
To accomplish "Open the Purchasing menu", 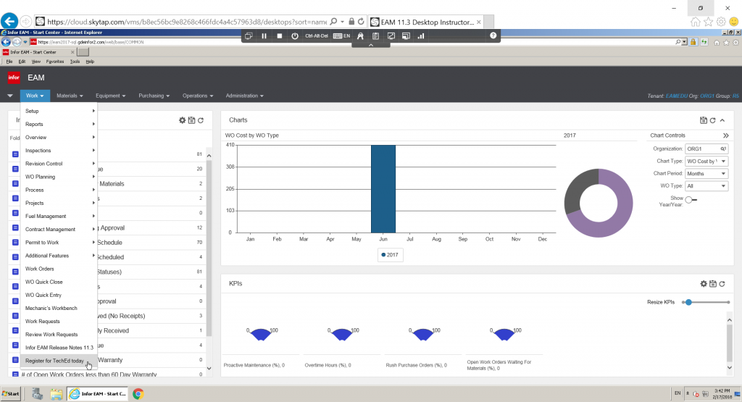I will coord(154,96).
